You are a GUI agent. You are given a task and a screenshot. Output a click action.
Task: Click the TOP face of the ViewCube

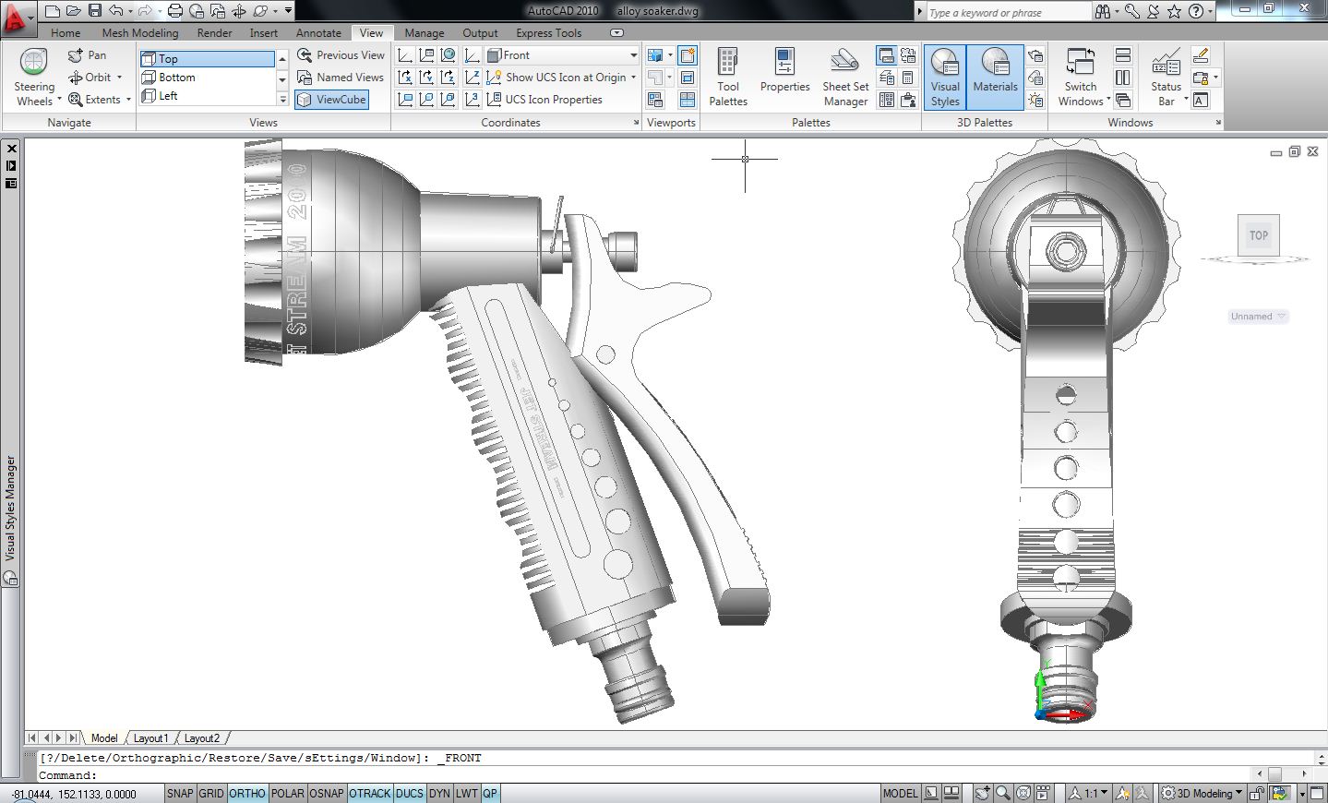click(1259, 235)
